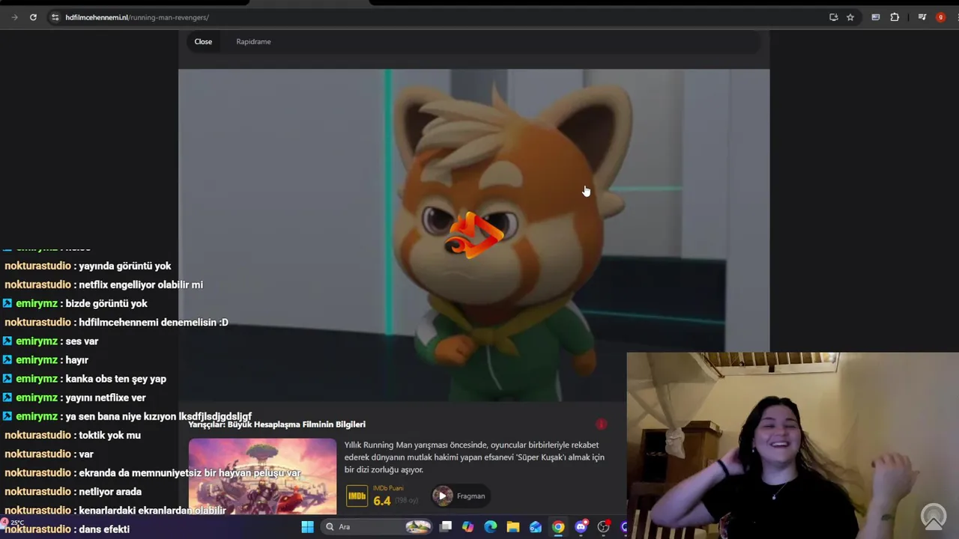Open OBS Studio from the taskbar
Screen dimensions: 959x539
[604, 527]
